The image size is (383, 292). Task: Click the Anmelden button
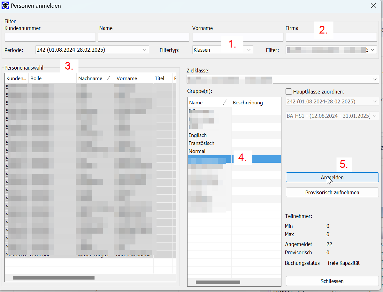click(x=332, y=177)
